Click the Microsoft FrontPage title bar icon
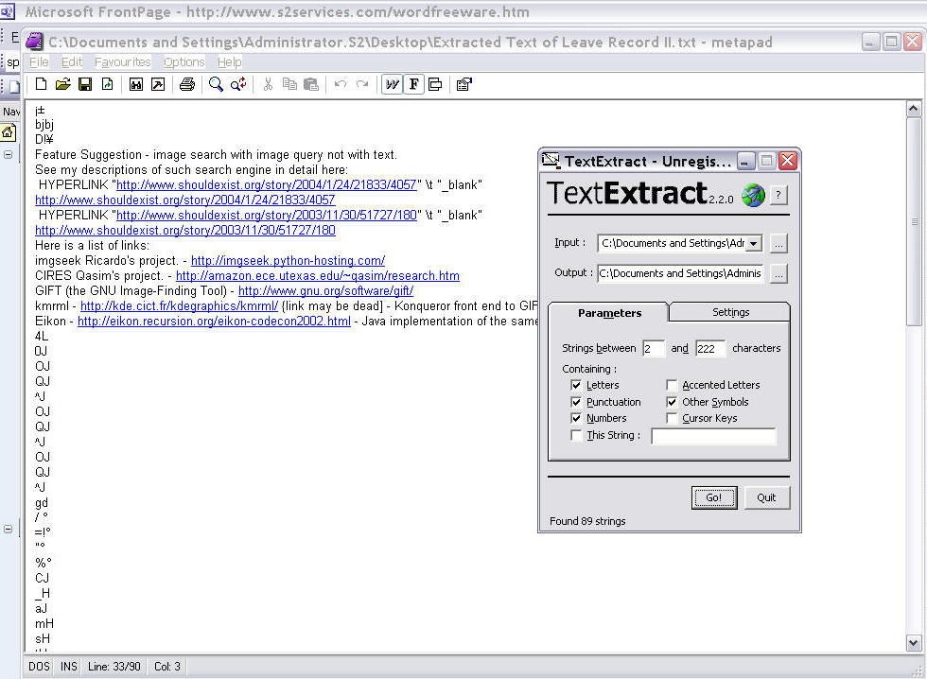 (x=8, y=11)
